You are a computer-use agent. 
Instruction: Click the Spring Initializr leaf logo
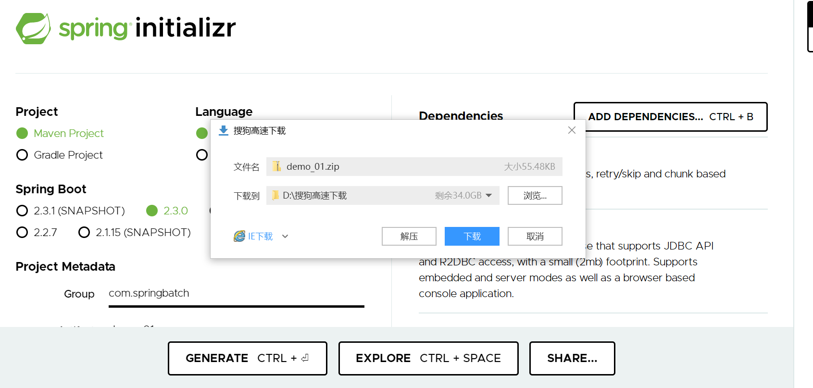(x=33, y=28)
